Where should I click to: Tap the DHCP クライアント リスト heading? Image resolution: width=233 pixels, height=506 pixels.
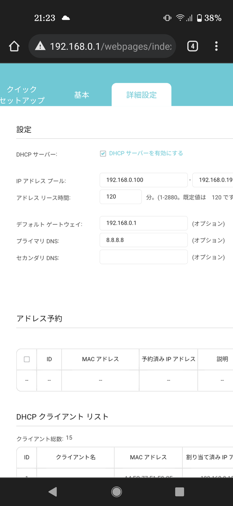63,417
